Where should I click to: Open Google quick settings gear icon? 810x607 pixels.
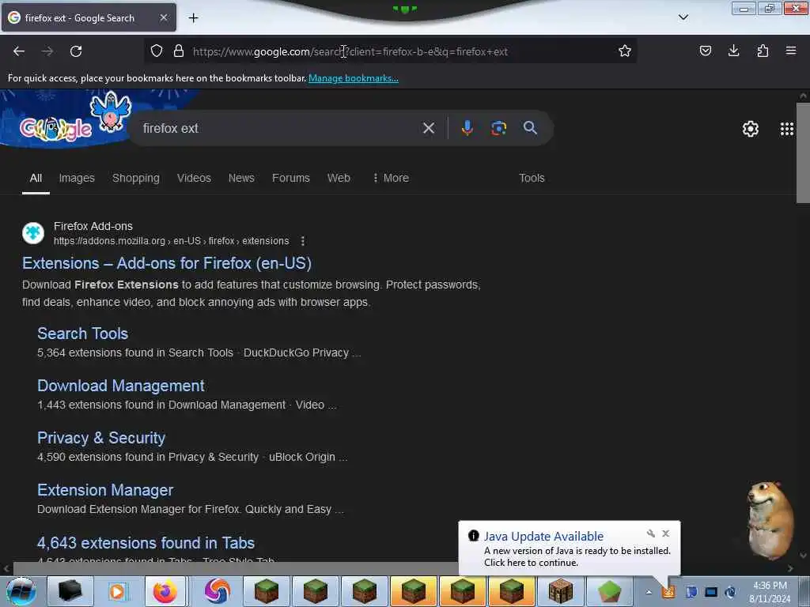pos(750,129)
